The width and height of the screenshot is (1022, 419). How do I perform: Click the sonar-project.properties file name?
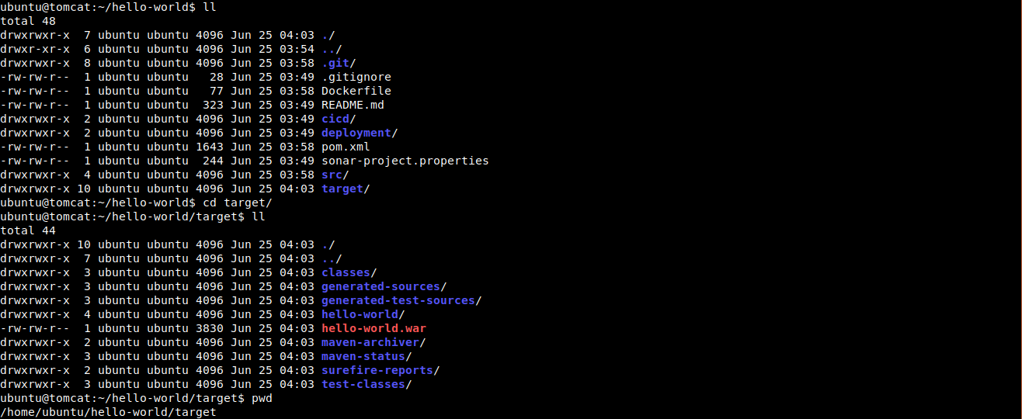click(405, 161)
